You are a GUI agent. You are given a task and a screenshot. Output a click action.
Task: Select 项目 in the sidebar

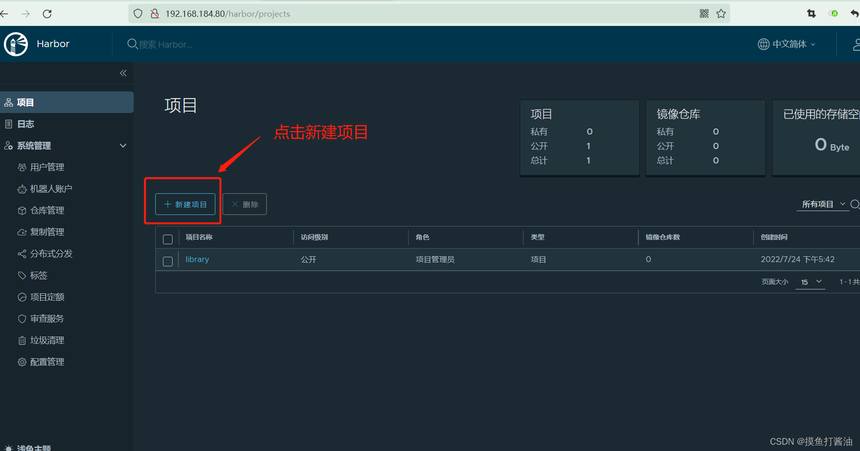(x=67, y=102)
